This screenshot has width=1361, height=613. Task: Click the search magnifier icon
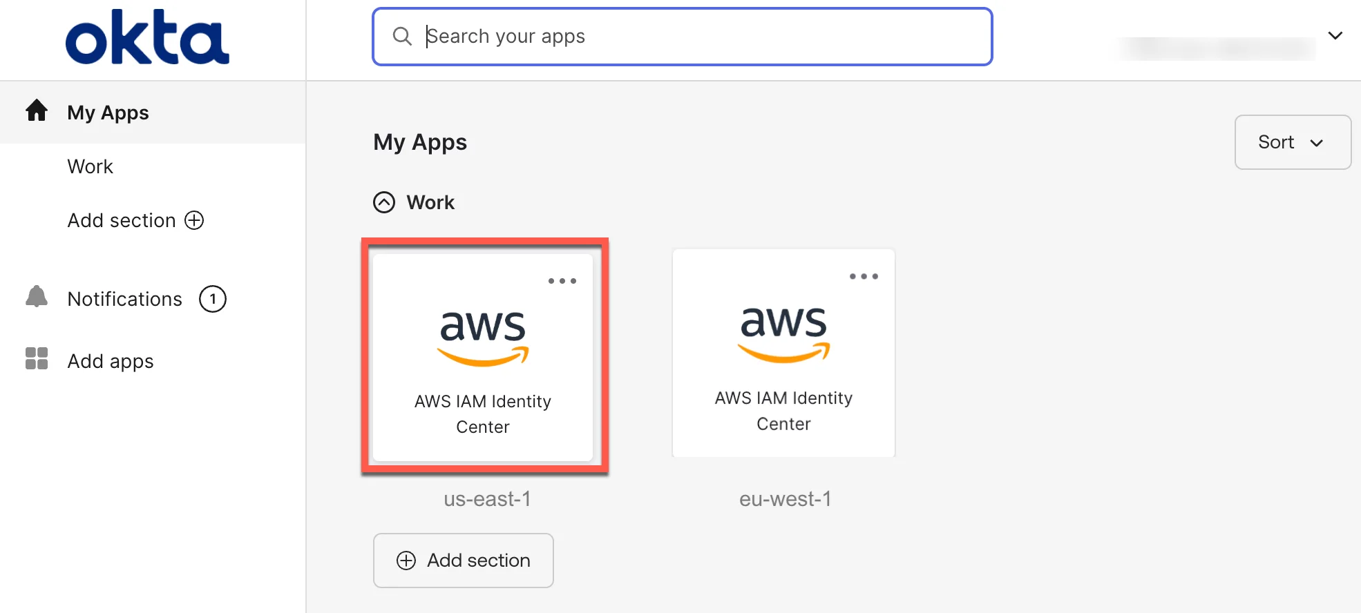tap(402, 36)
